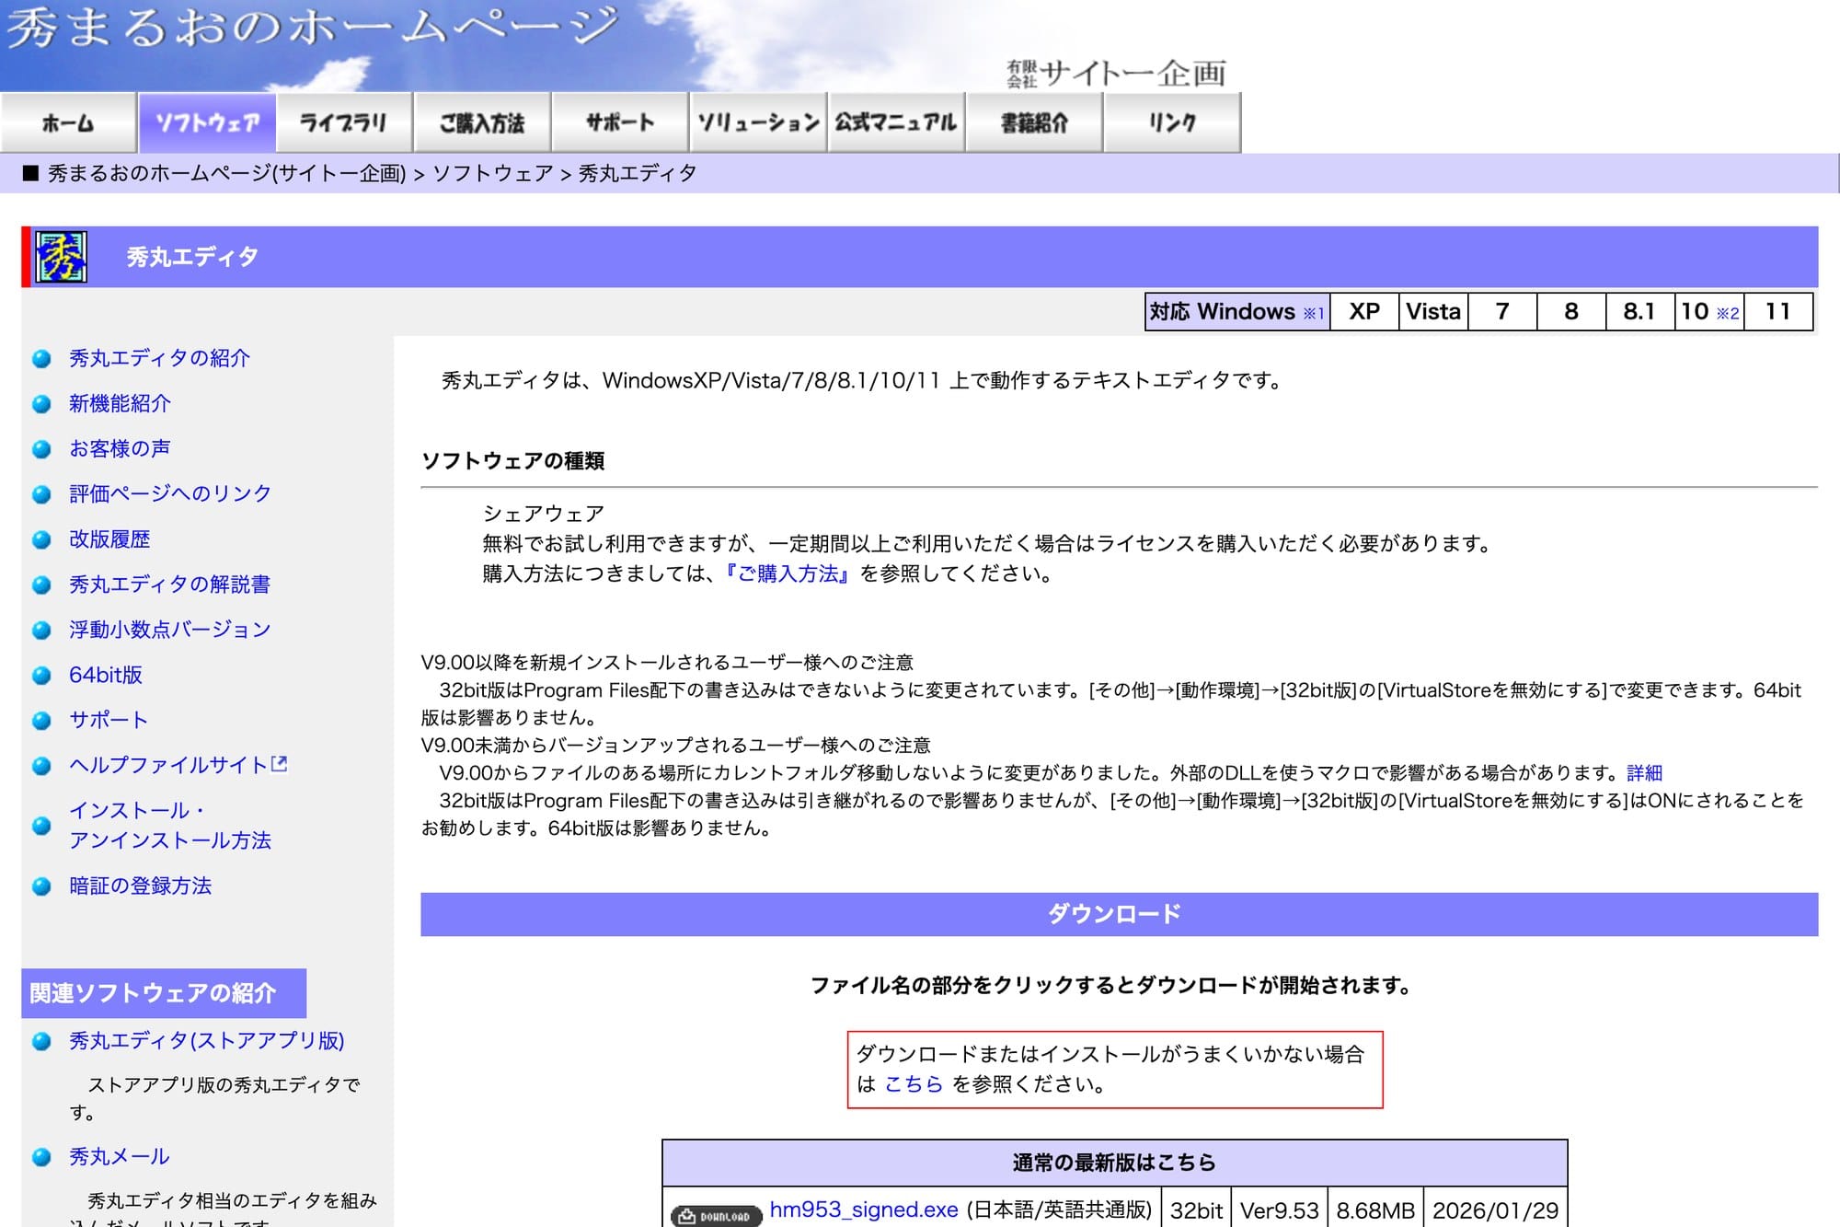Click the ※1 note in 対応 Windows cell

[x=1314, y=314]
